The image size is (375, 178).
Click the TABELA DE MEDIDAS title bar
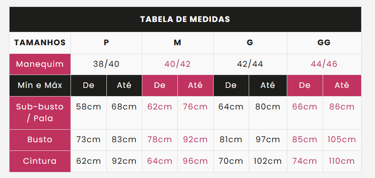click(x=185, y=19)
